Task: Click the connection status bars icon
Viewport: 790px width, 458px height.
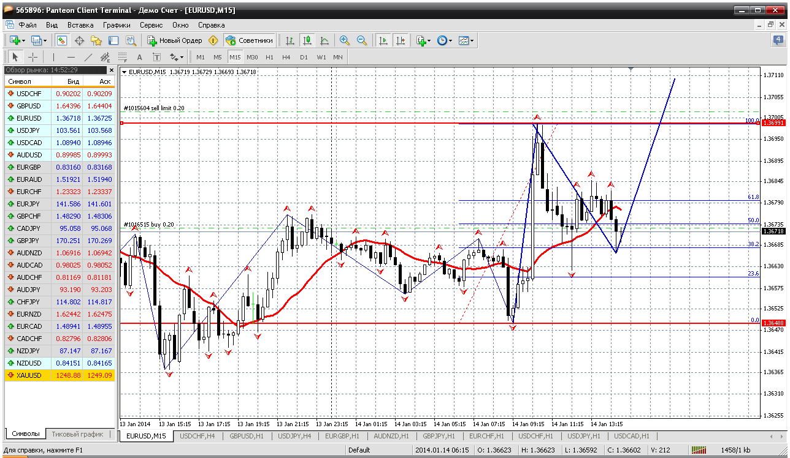Action: pos(700,450)
